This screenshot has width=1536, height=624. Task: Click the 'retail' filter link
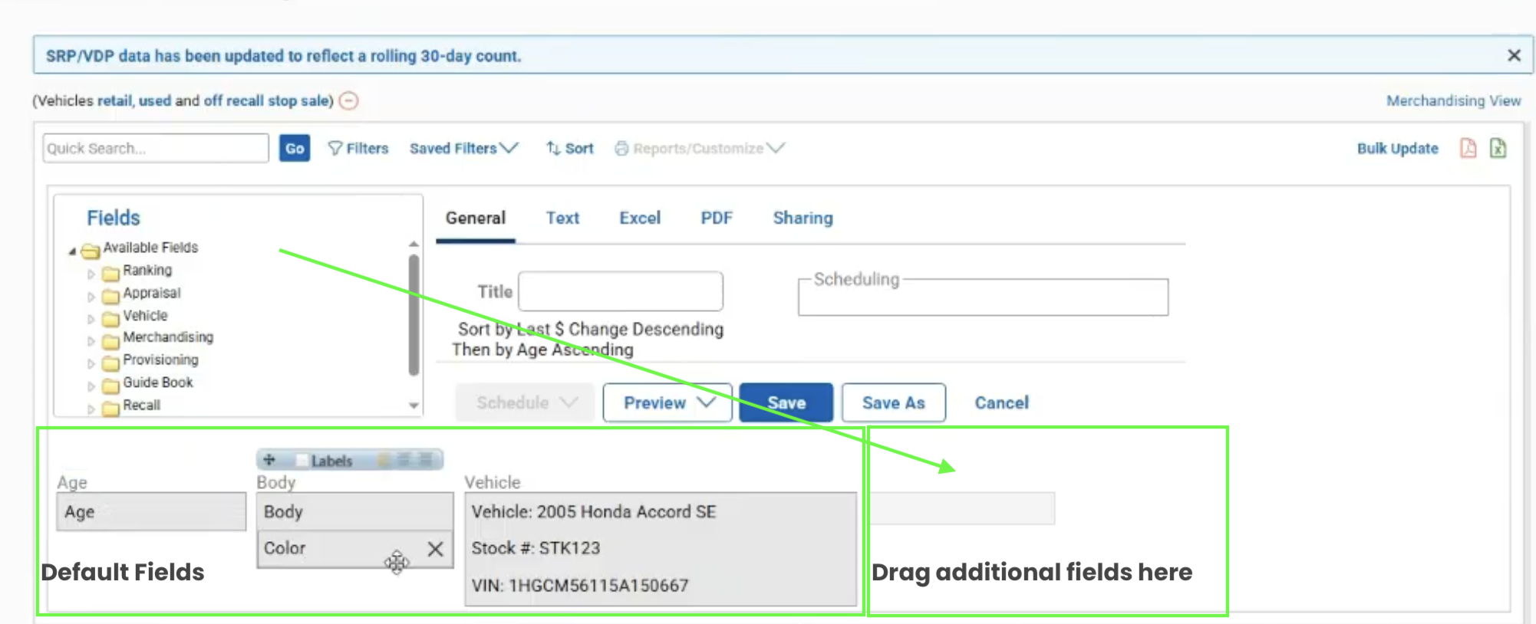[x=114, y=100]
